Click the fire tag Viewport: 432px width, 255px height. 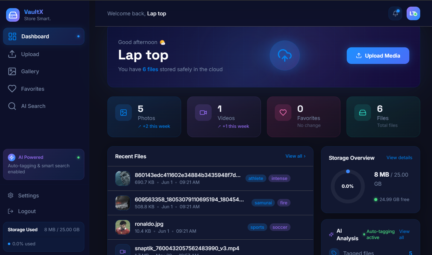point(284,203)
